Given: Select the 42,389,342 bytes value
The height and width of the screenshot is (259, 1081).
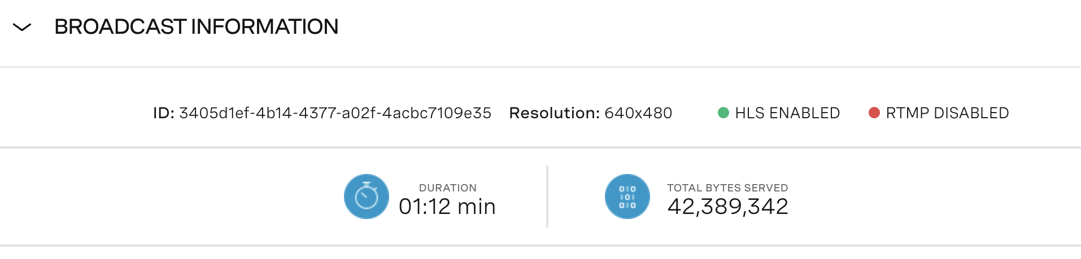Looking at the screenshot, I should pos(727,207).
